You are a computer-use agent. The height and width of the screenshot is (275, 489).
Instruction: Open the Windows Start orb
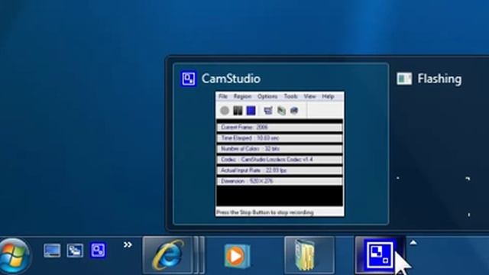pyautogui.click(x=15, y=257)
